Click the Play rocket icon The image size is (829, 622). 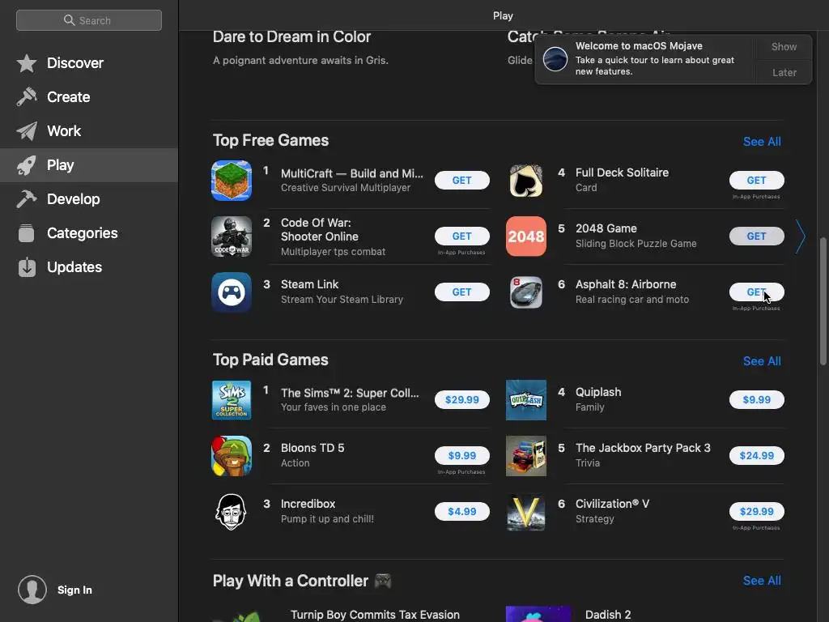[x=27, y=165]
